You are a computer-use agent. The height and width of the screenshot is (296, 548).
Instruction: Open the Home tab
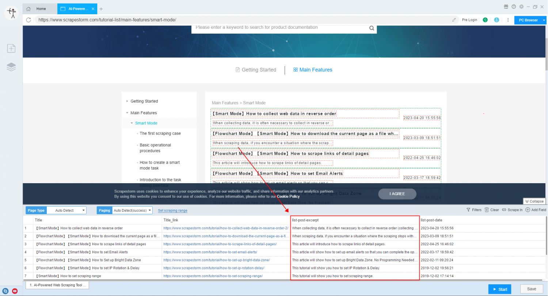[x=39, y=9]
